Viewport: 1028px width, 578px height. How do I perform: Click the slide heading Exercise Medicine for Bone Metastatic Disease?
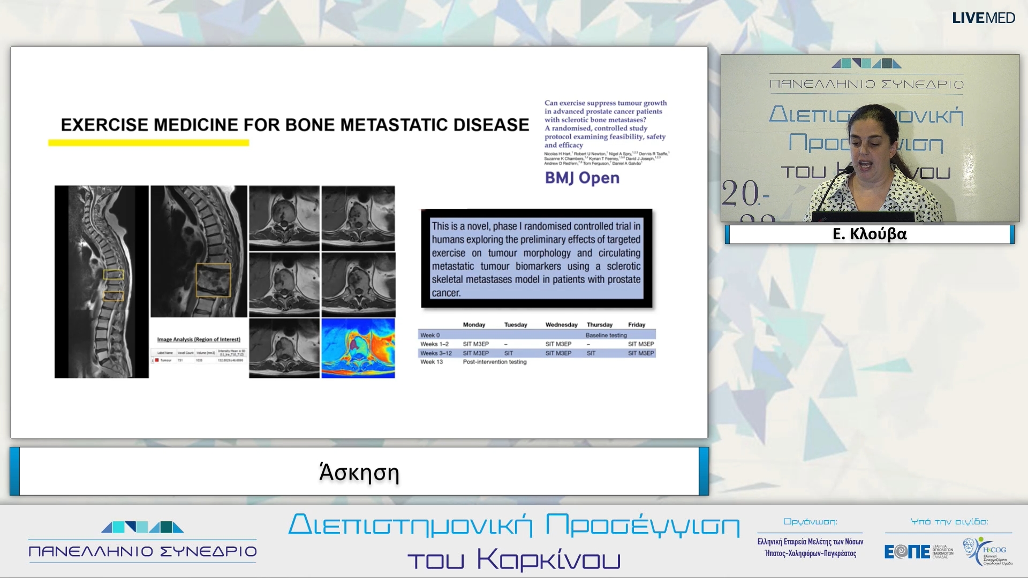click(x=294, y=125)
